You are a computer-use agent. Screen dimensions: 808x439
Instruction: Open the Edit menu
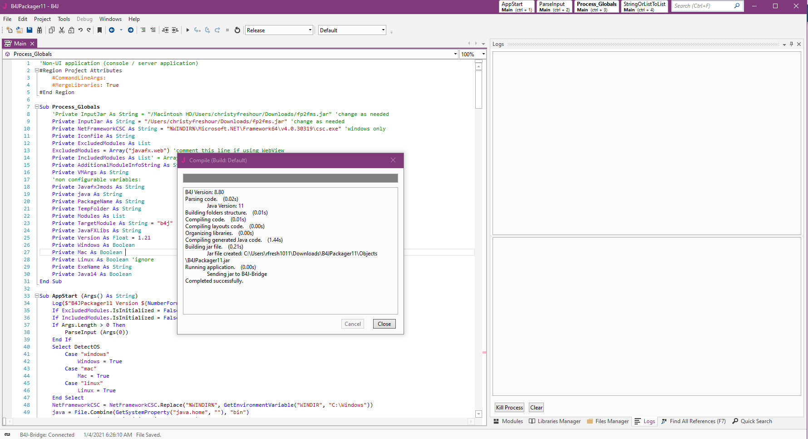[23, 19]
